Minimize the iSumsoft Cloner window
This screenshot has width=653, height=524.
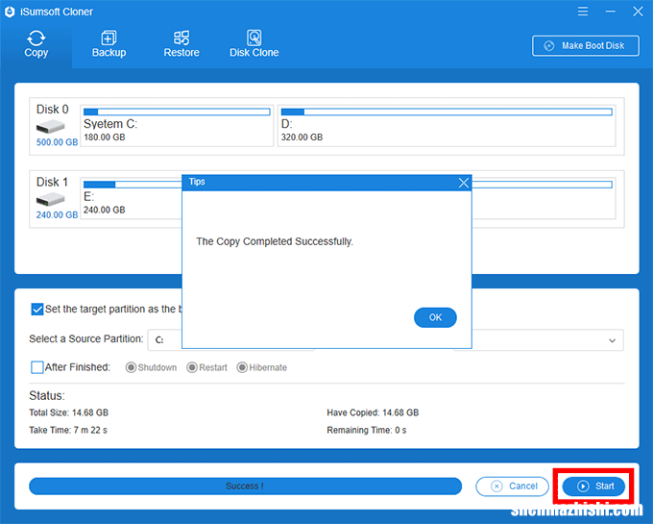610,12
